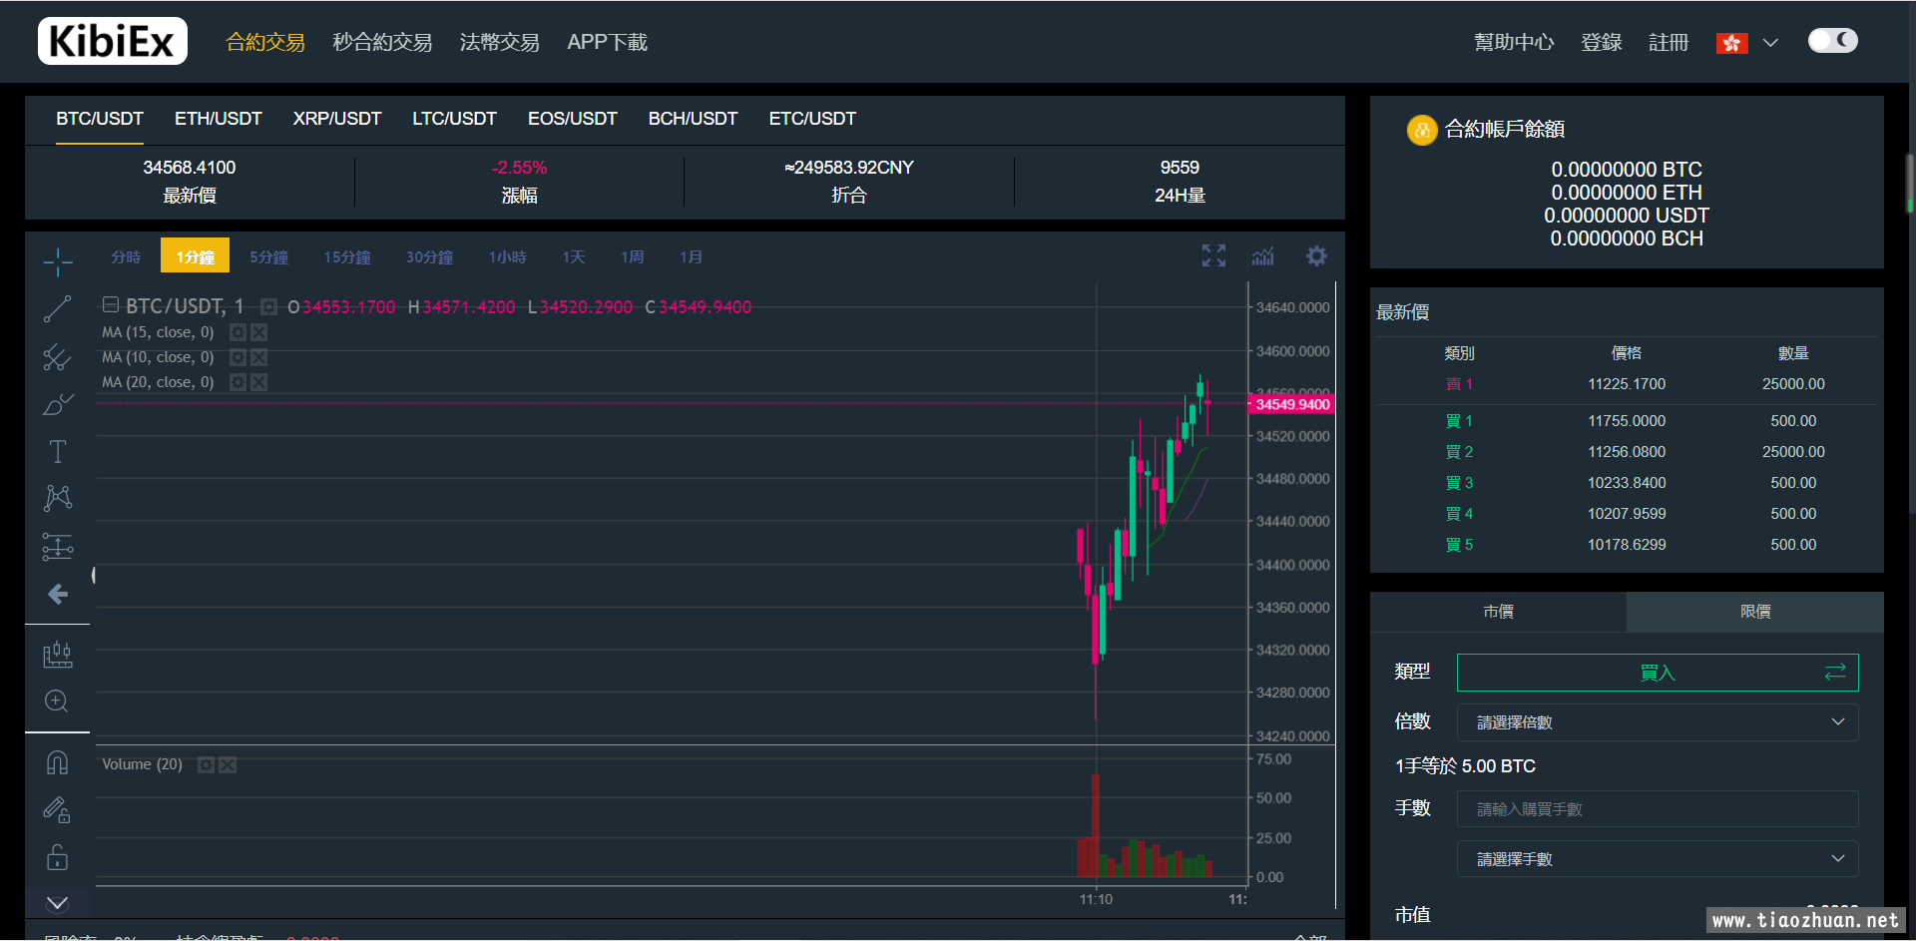The image size is (1916, 941).
Task: Set chart interval to 15分鐘
Action: (347, 256)
